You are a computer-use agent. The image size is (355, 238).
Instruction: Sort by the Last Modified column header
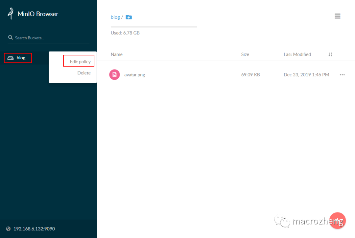coord(297,54)
